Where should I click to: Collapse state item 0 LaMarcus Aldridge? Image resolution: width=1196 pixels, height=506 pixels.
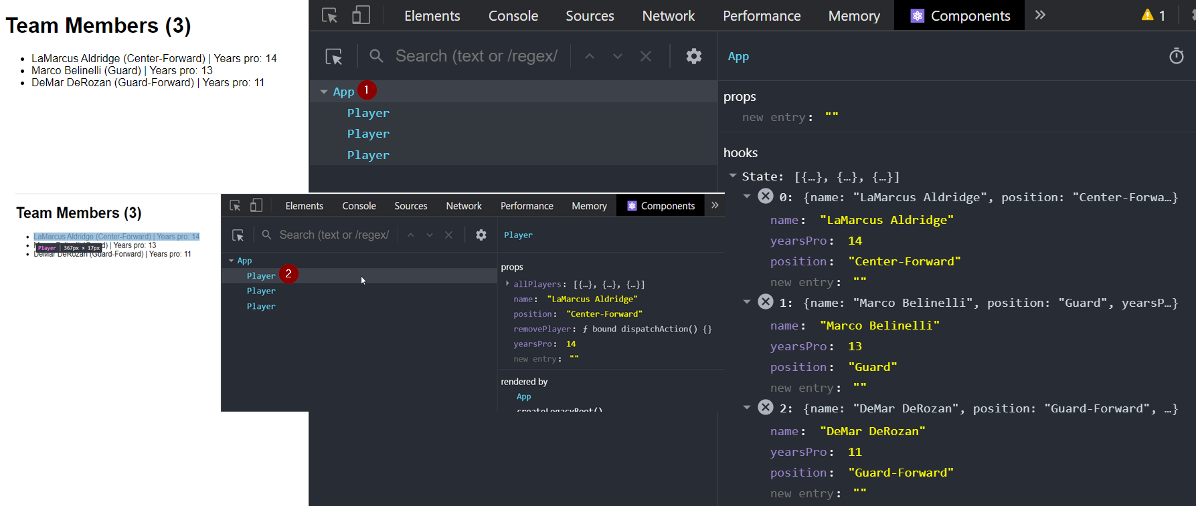(x=747, y=197)
